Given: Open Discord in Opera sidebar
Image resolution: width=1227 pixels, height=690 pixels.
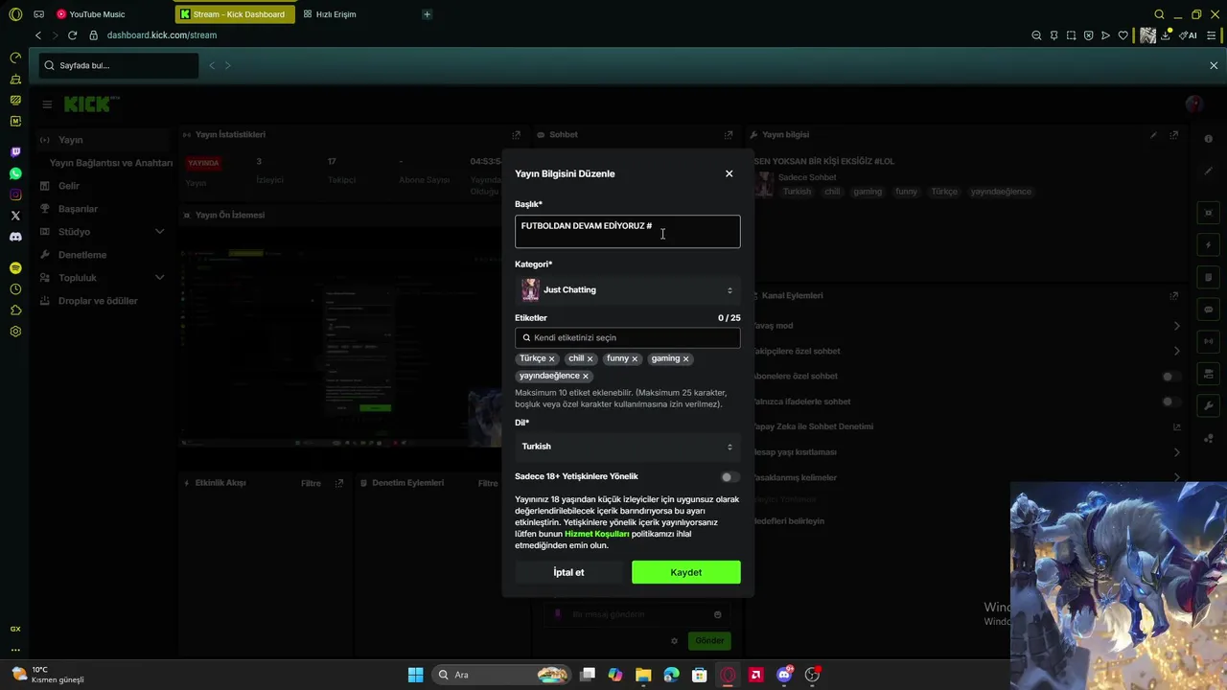Looking at the screenshot, I should click(15, 237).
